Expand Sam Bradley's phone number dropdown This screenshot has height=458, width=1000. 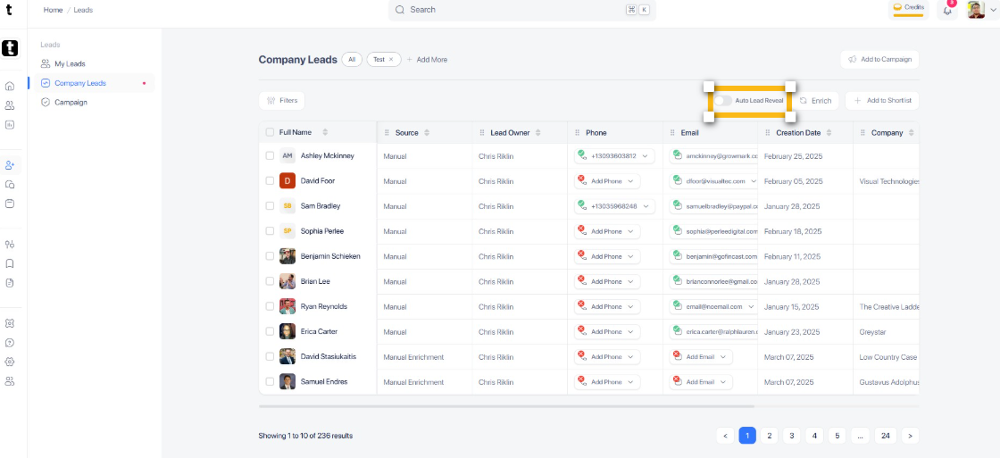pos(645,206)
